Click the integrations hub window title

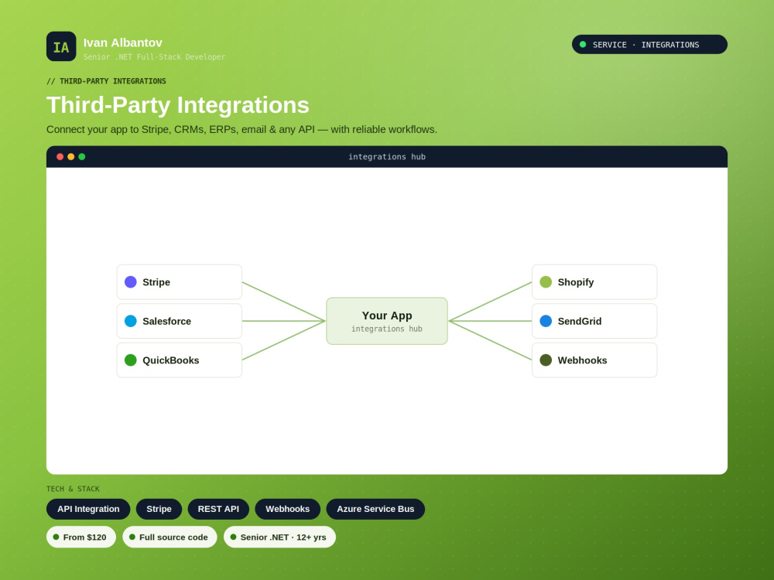[387, 157]
